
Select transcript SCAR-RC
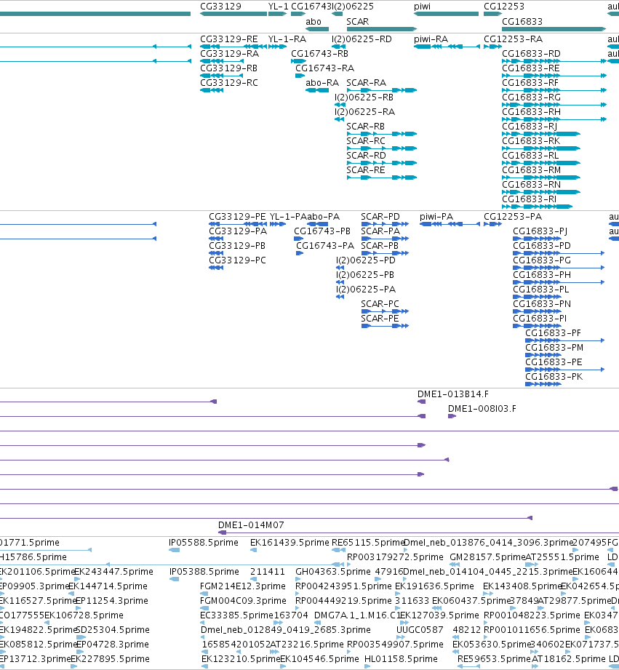(x=366, y=141)
